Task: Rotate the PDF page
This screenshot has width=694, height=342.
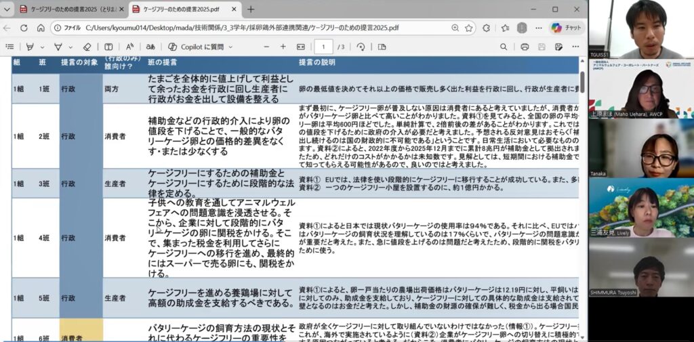Action: coord(361,47)
